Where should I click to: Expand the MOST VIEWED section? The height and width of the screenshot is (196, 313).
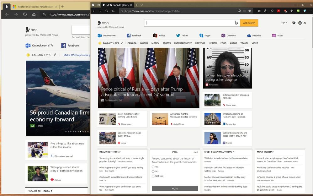click(x=265, y=152)
